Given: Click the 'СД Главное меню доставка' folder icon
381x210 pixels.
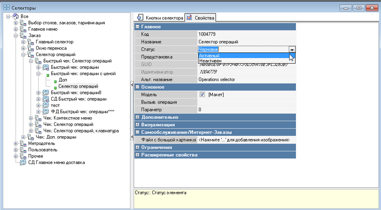Looking at the screenshot, I should pyautogui.click(x=23, y=163).
